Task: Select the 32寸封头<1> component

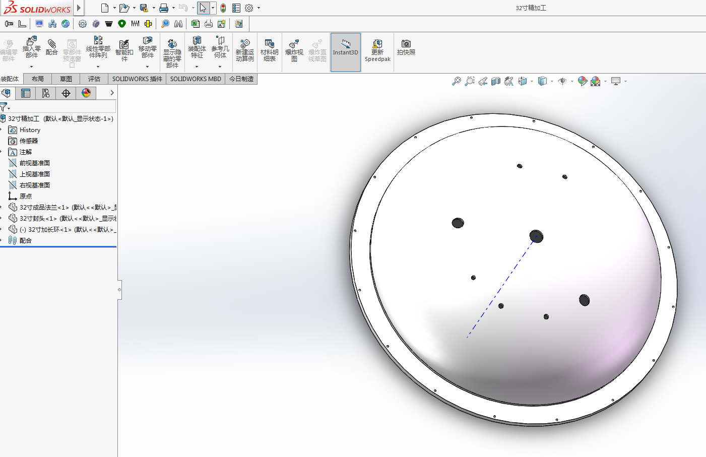Action: pyautogui.click(x=62, y=219)
